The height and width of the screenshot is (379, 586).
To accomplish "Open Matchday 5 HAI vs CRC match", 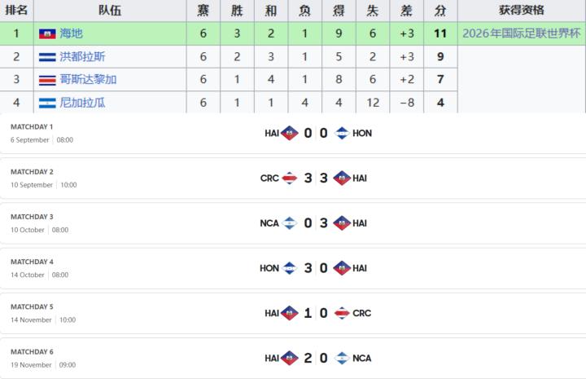I will click(x=293, y=313).
